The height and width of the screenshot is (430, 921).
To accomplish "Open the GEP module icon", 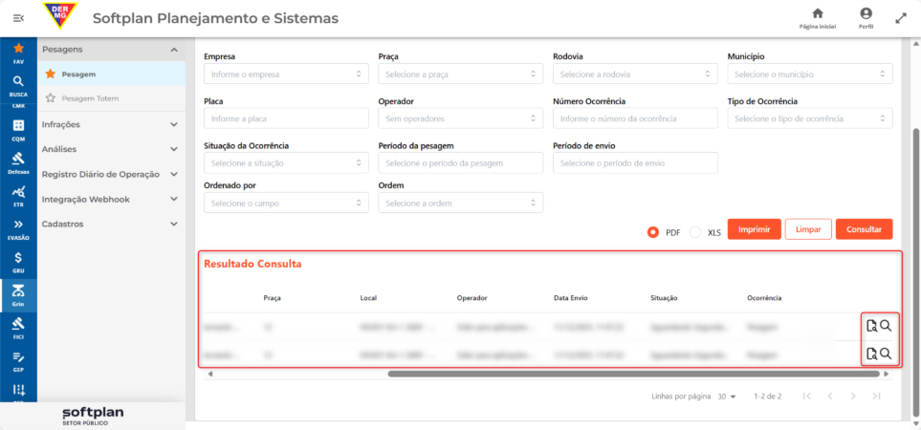I will (x=18, y=361).
